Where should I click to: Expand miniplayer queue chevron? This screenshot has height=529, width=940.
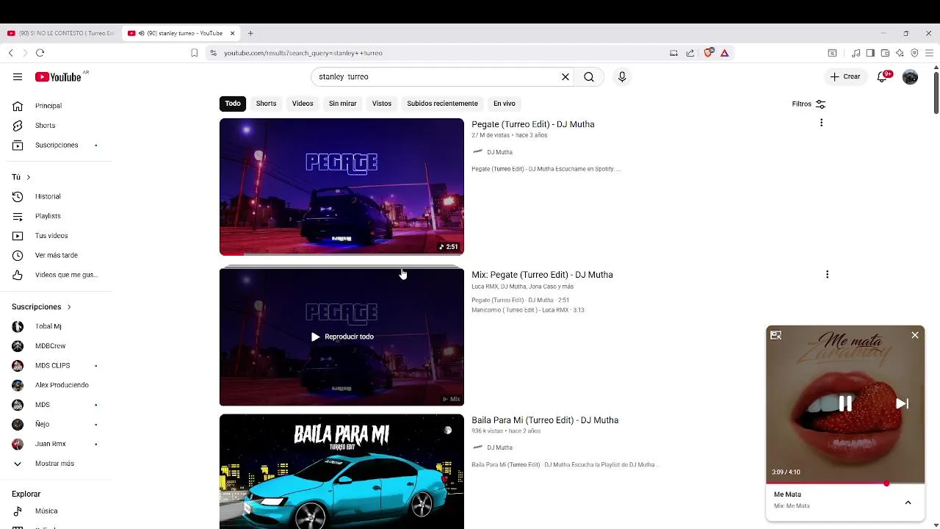pos(908,503)
